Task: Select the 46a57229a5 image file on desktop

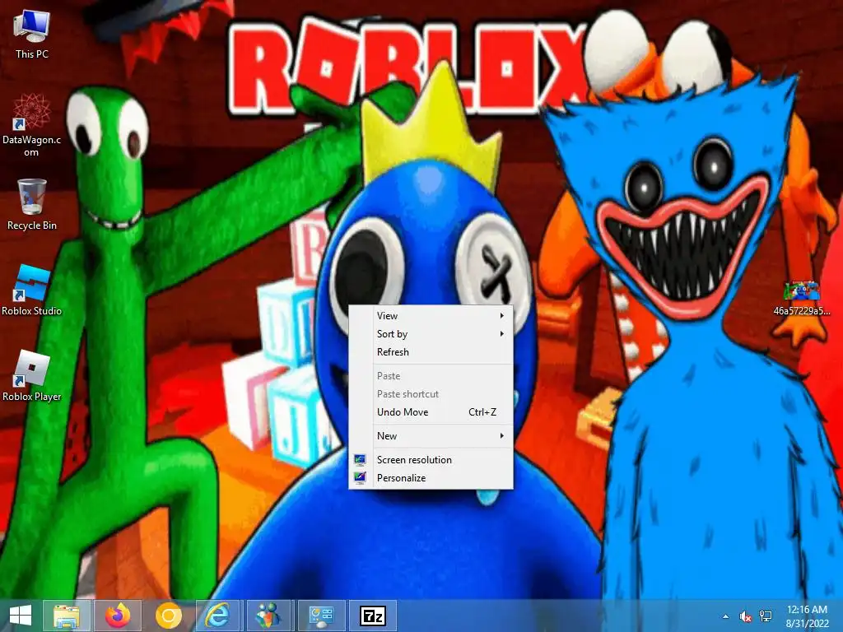Action: (x=802, y=298)
